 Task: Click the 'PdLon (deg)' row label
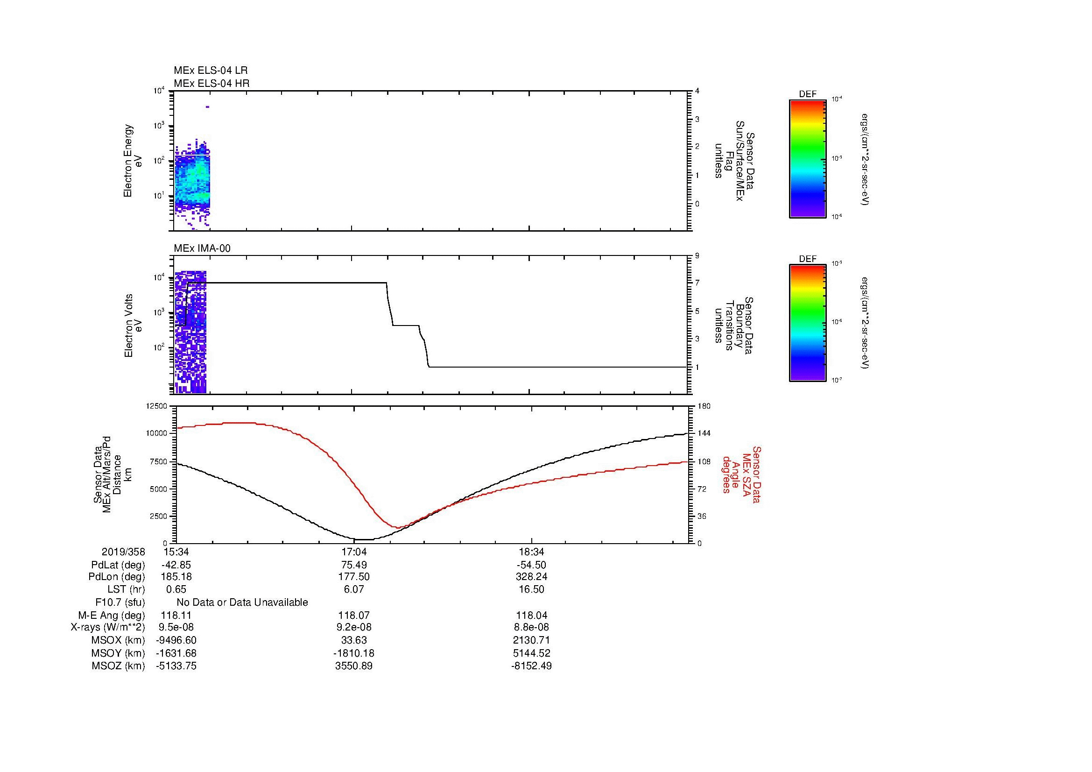[118, 577]
